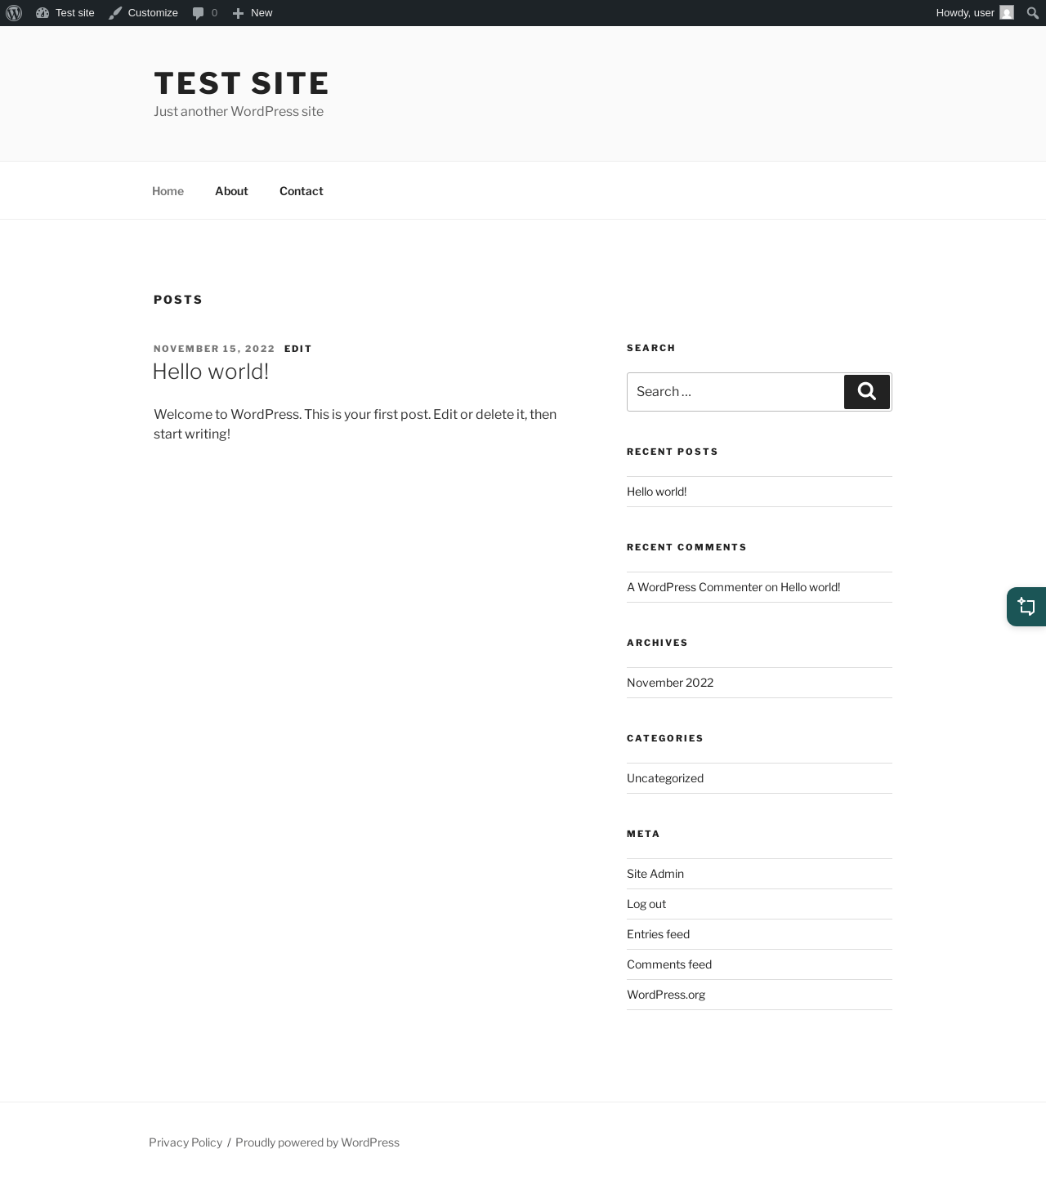Open the Contact menu item
Viewport: 1046px width, 1180px height.
click(302, 191)
